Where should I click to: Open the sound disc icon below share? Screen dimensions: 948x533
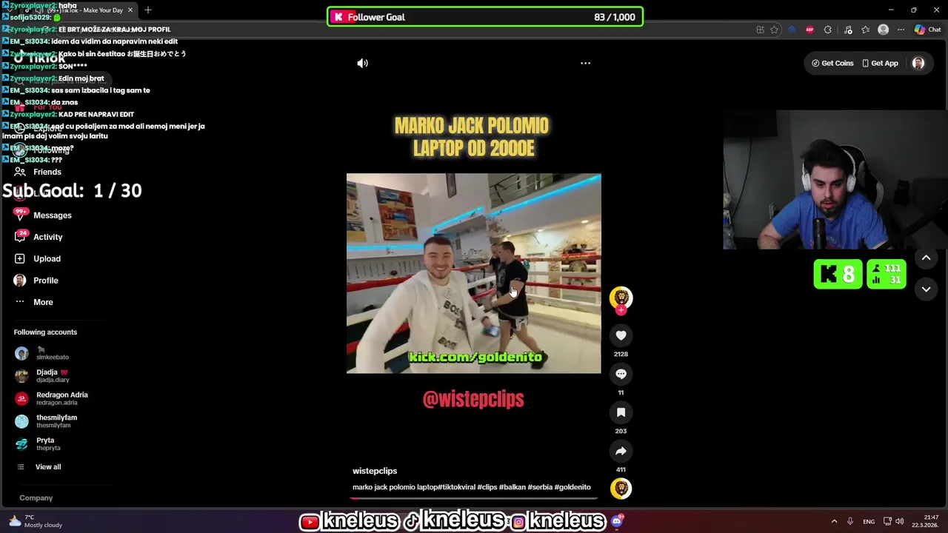[x=621, y=489]
